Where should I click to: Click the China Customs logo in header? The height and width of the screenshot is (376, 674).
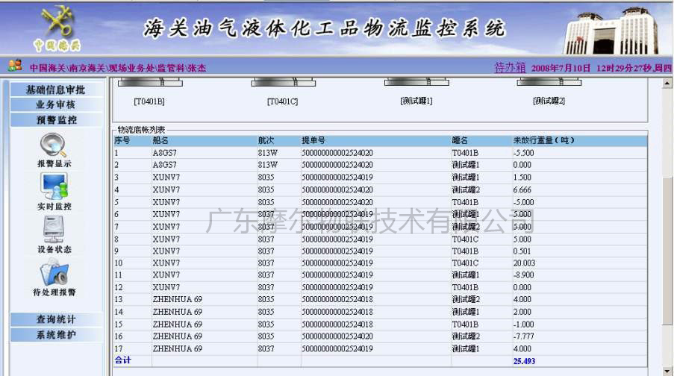[x=57, y=28]
